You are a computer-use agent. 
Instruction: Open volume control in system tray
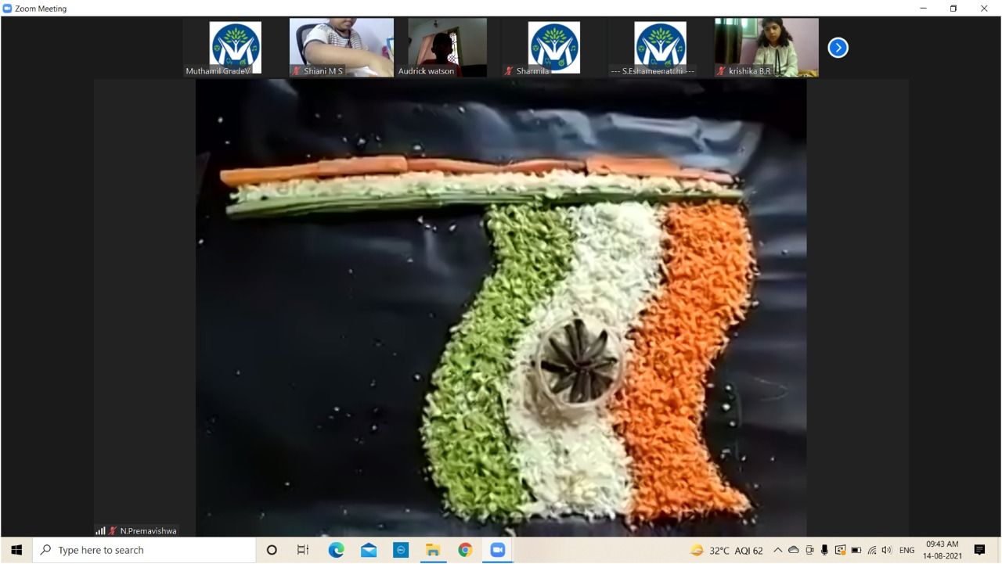click(886, 550)
